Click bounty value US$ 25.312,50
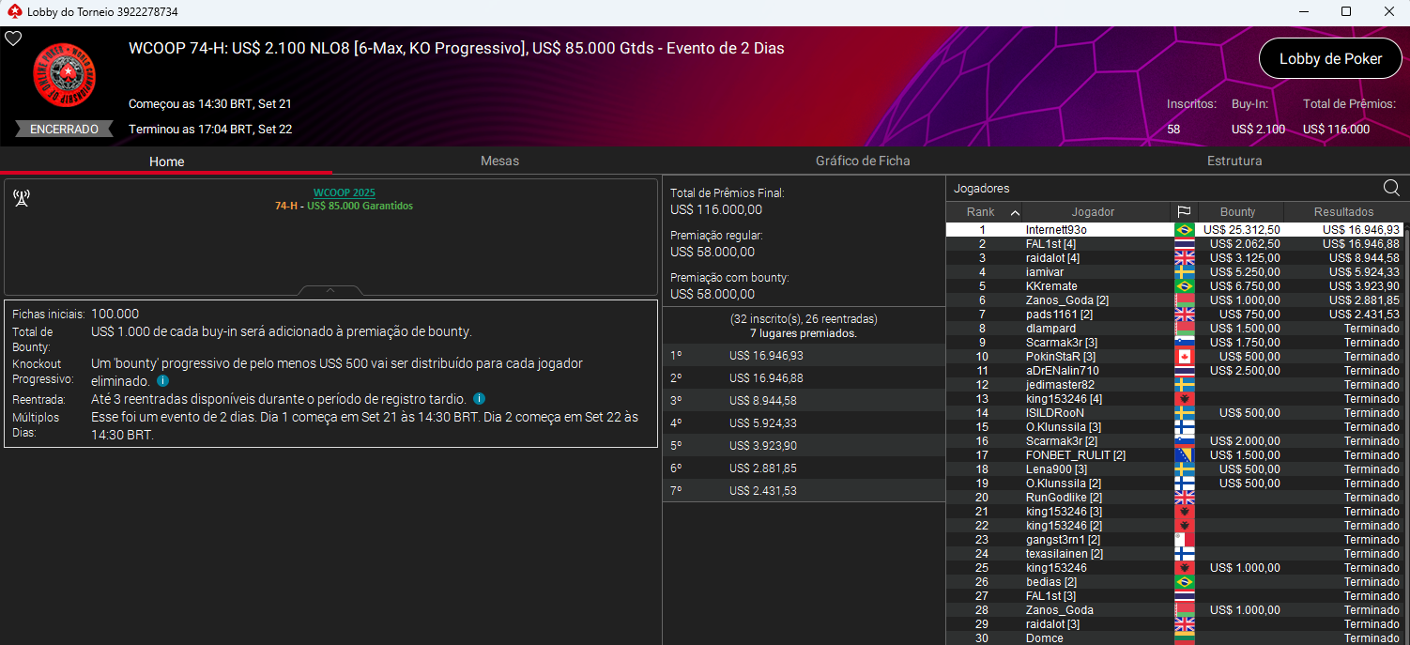Image resolution: width=1410 pixels, height=645 pixels. tap(1241, 230)
